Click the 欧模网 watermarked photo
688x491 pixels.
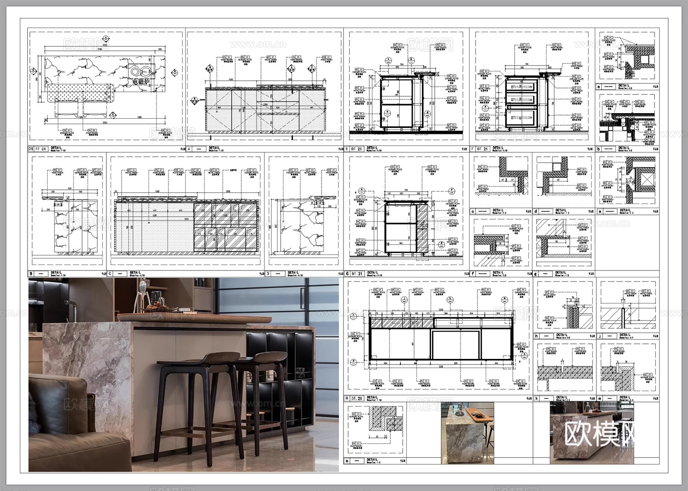pyautogui.click(x=592, y=433)
